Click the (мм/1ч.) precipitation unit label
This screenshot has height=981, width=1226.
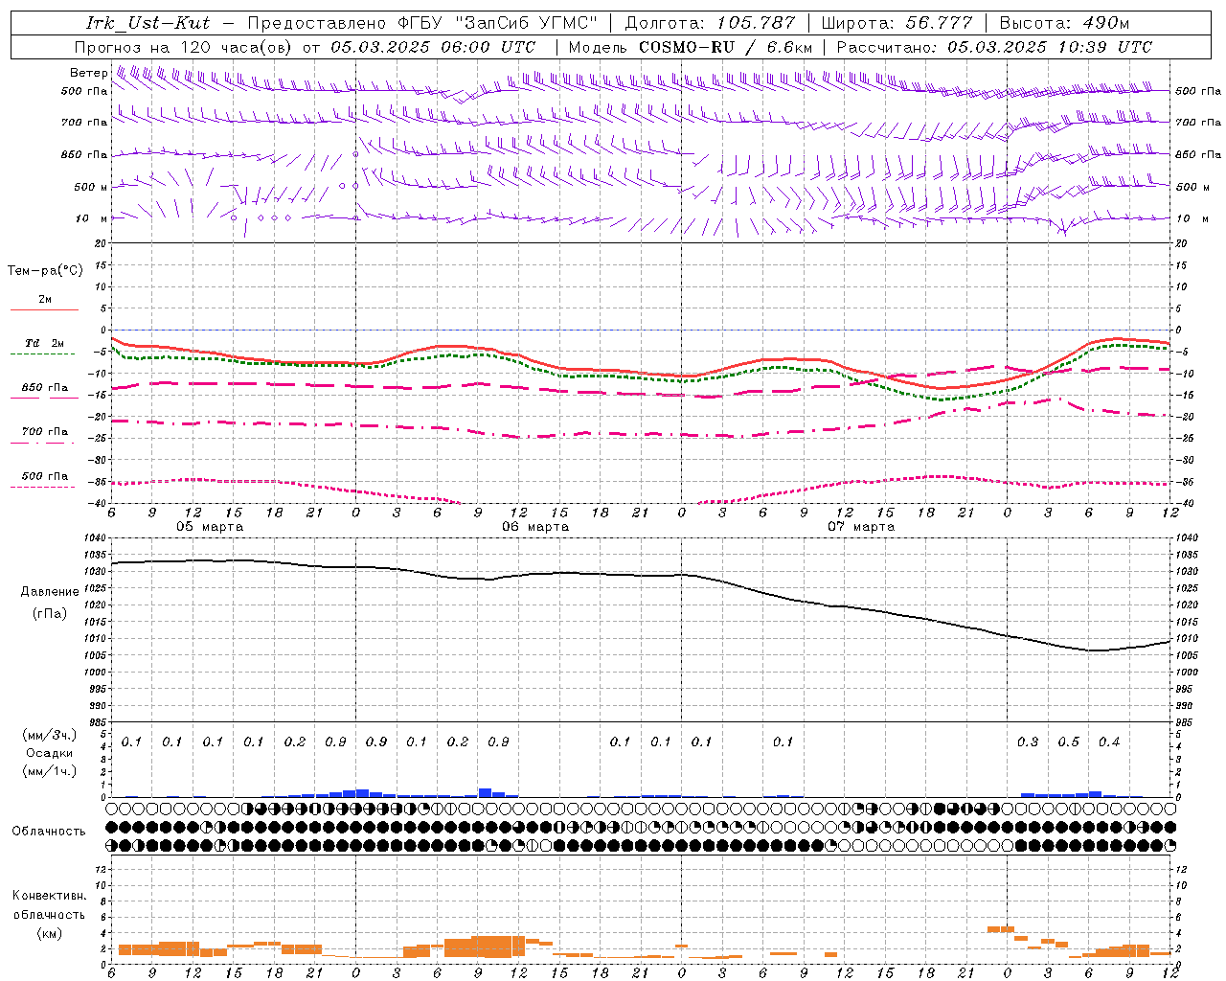(50, 771)
